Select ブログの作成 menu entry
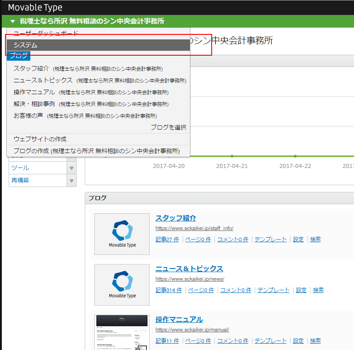 [x=98, y=151]
